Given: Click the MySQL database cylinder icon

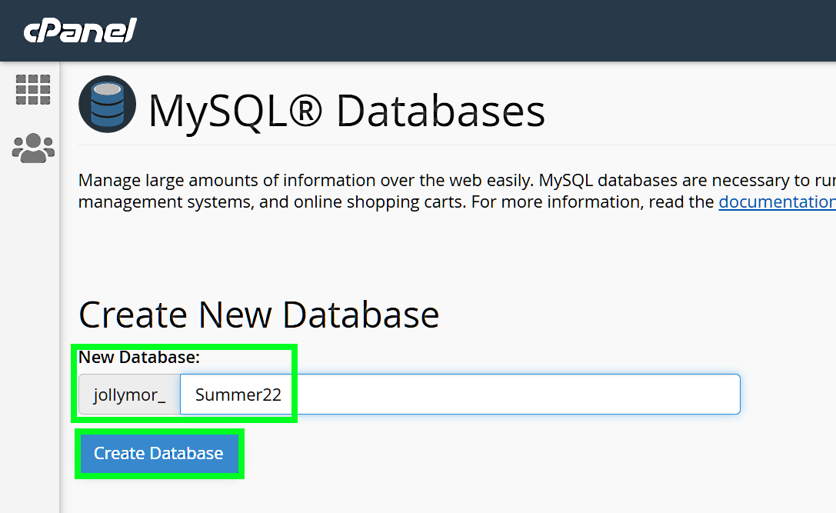Looking at the screenshot, I should click(x=108, y=104).
